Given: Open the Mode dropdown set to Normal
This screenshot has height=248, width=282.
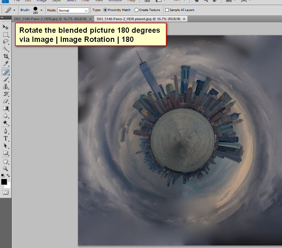Looking at the screenshot, I should pos(73,10).
